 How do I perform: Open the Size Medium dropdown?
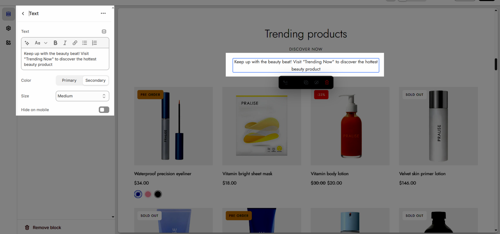[82, 96]
